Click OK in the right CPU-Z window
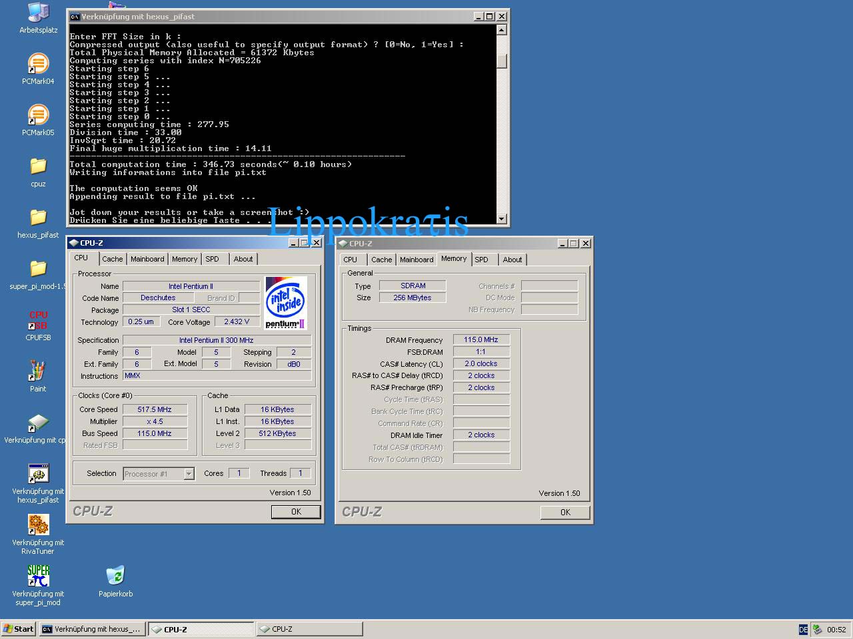853x639 pixels. [565, 513]
